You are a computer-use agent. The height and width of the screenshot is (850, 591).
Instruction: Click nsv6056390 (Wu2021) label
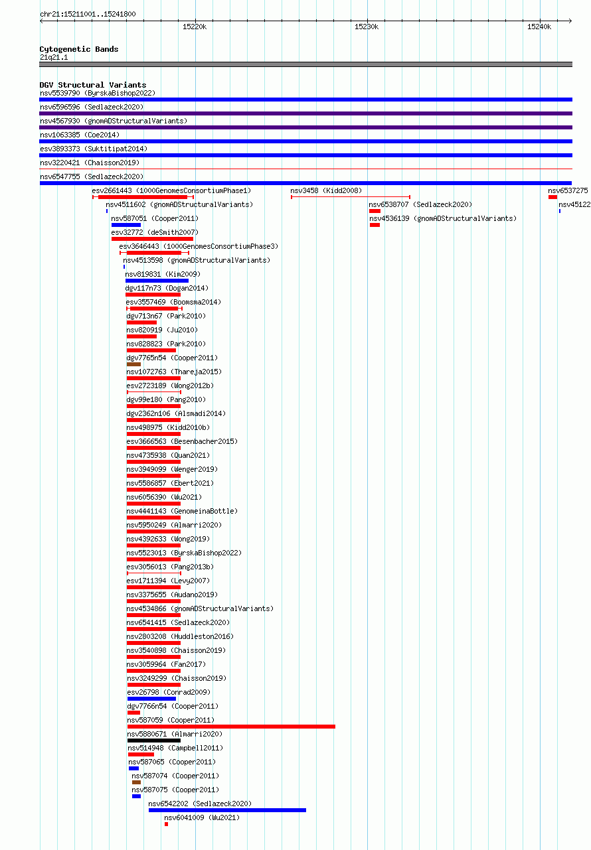tap(165, 497)
